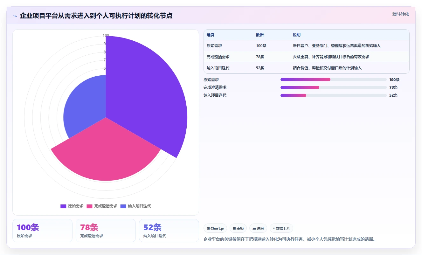The image size is (422, 255).
Task: Click the 说明 column header
Action: tap(297, 35)
